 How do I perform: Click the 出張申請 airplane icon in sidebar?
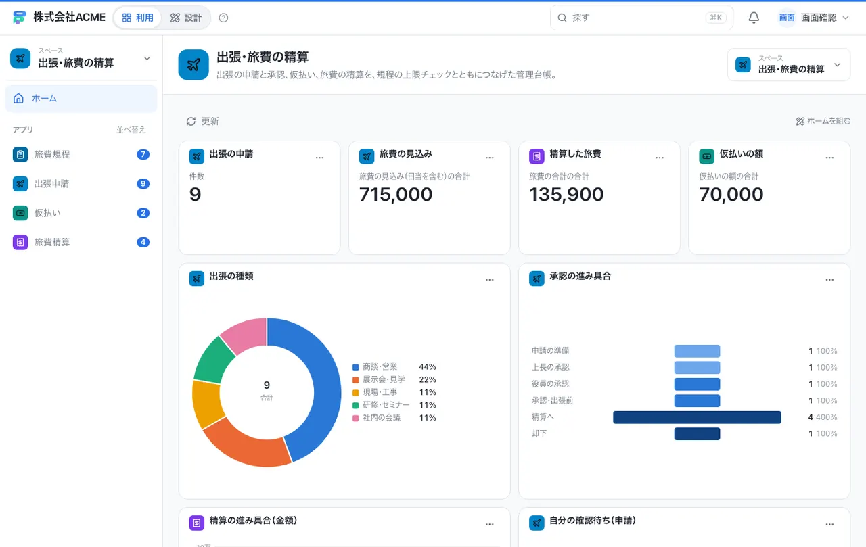20,183
